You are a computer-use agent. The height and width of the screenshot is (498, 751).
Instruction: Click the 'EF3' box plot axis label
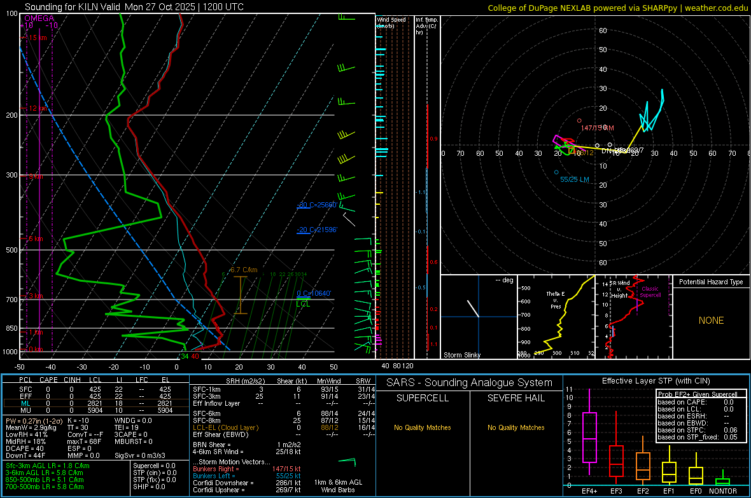[617, 491]
